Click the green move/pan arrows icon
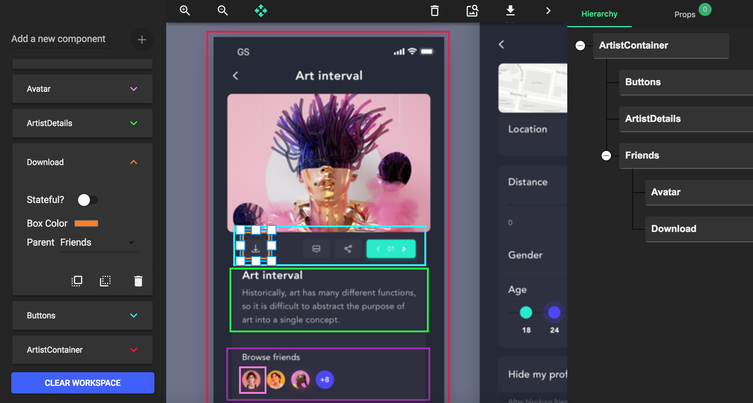The image size is (753, 403). coord(261,11)
